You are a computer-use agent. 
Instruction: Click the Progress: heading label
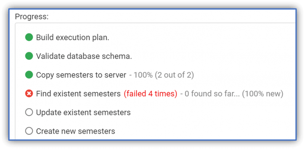click(x=32, y=16)
